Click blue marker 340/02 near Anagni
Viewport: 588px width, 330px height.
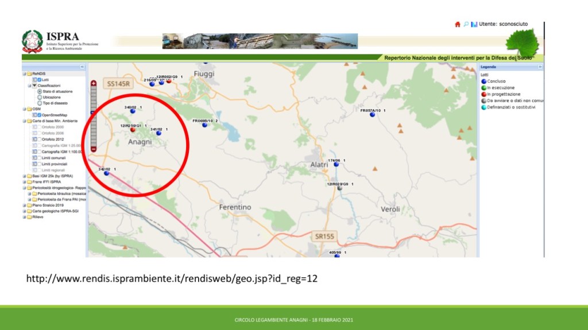[x=133, y=111]
